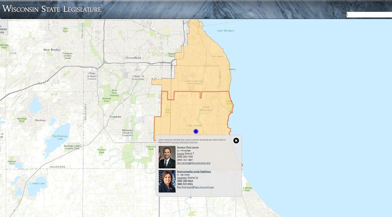Viewport: 392px width, 217px height.
Task: Click the blue location marker in Oak Creek
Action: (x=196, y=131)
